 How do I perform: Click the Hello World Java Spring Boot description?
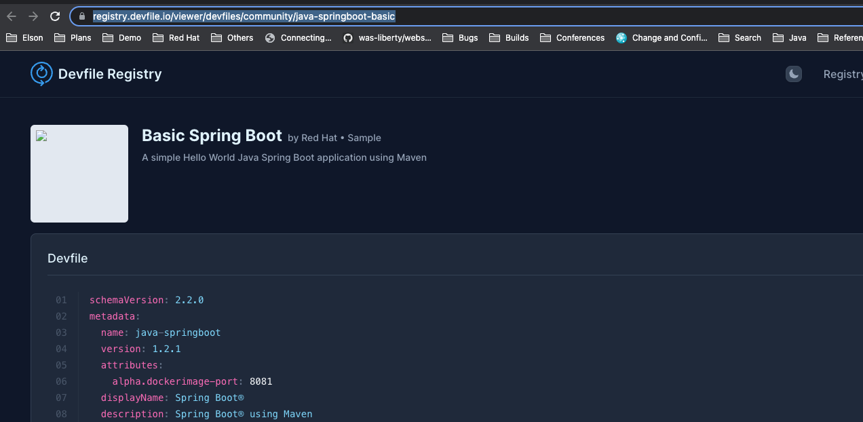pyautogui.click(x=284, y=157)
